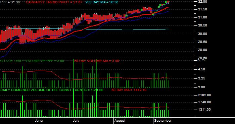Click the 1748.00 combined volume axis value
This screenshot has width=235, height=124.
tap(204, 102)
